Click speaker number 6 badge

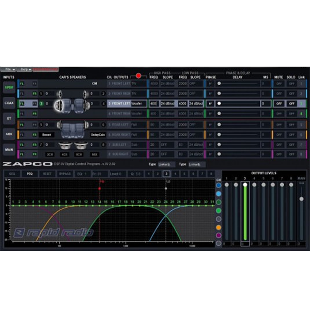(103, 125)
